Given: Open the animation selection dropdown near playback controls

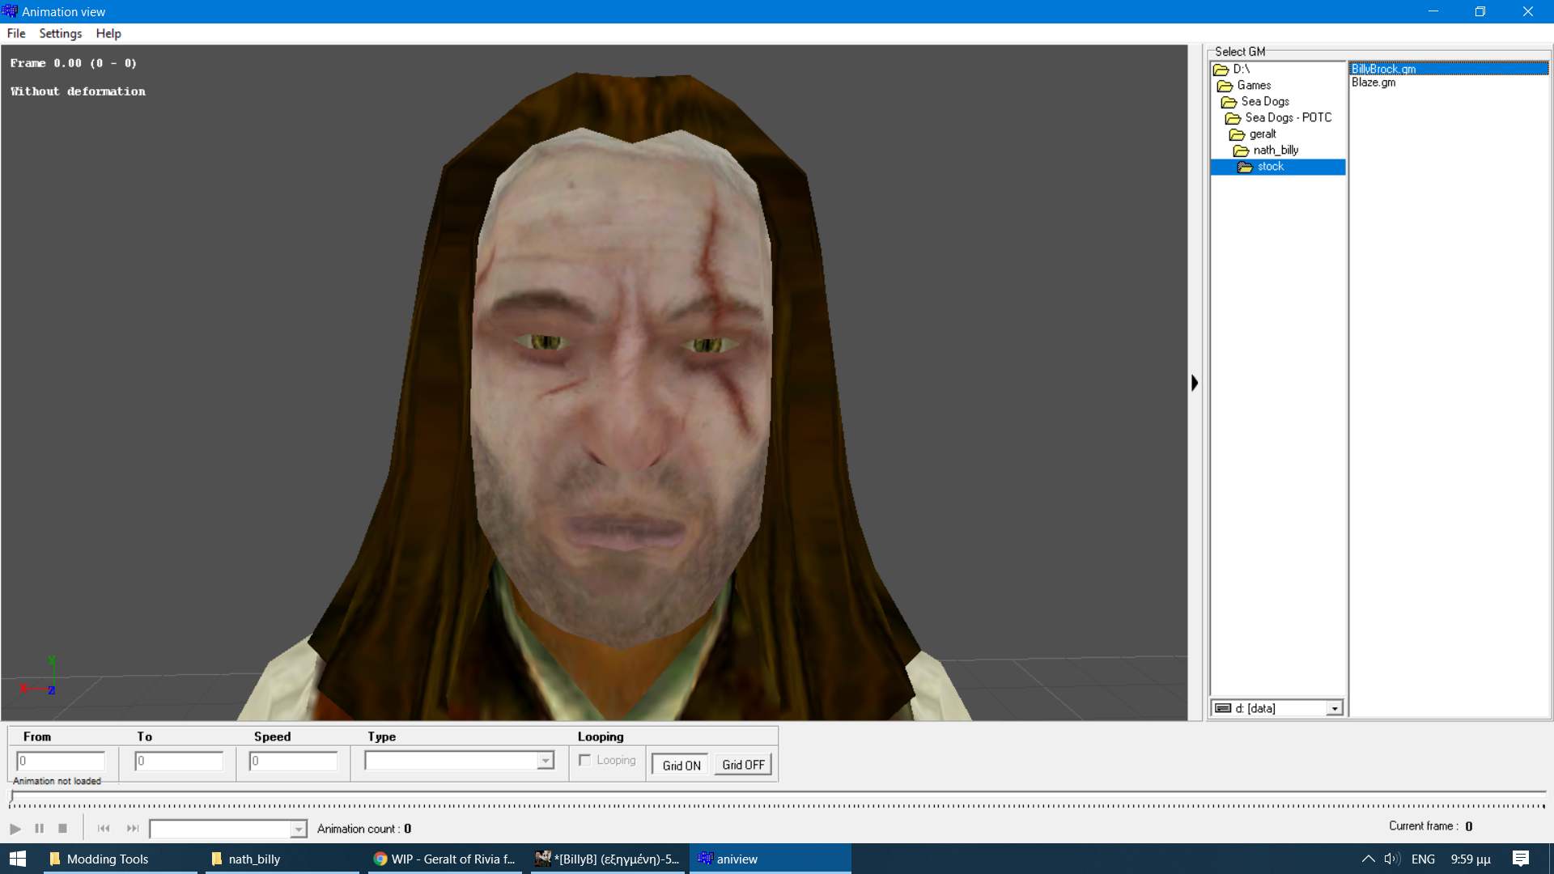Looking at the screenshot, I should tap(299, 829).
